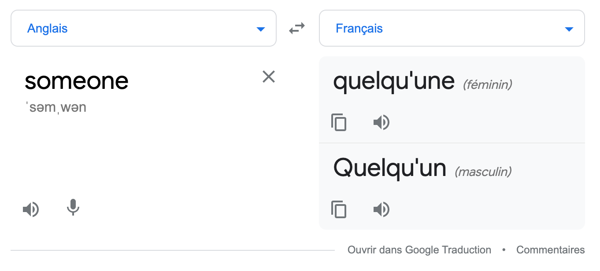
Task: Copy the masculine translation Quelqu'un
Action: 339,209
